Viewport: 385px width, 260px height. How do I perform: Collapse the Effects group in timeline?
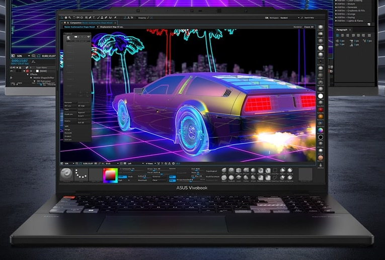[x=28, y=74]
